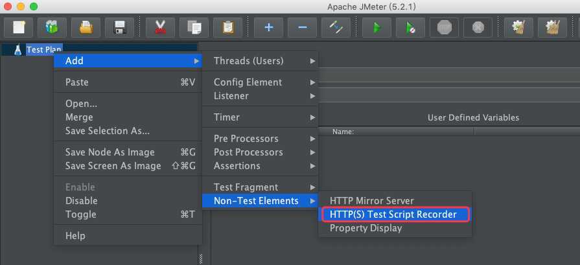This screenshot has width=580, height=265.
Task: Expand Config Element submenu
Action: [261, 82]
